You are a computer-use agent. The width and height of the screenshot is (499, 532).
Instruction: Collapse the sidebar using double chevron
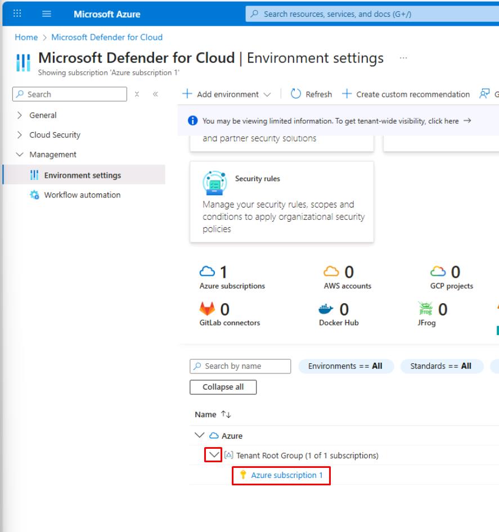pyautogui.click(x=155, y=94)
